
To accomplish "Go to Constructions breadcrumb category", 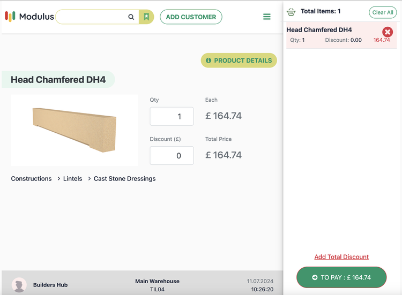I will [31, 179].
